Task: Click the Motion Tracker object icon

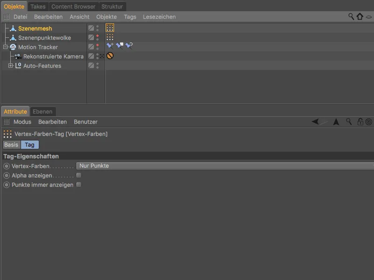Action: tap(13, 47)
